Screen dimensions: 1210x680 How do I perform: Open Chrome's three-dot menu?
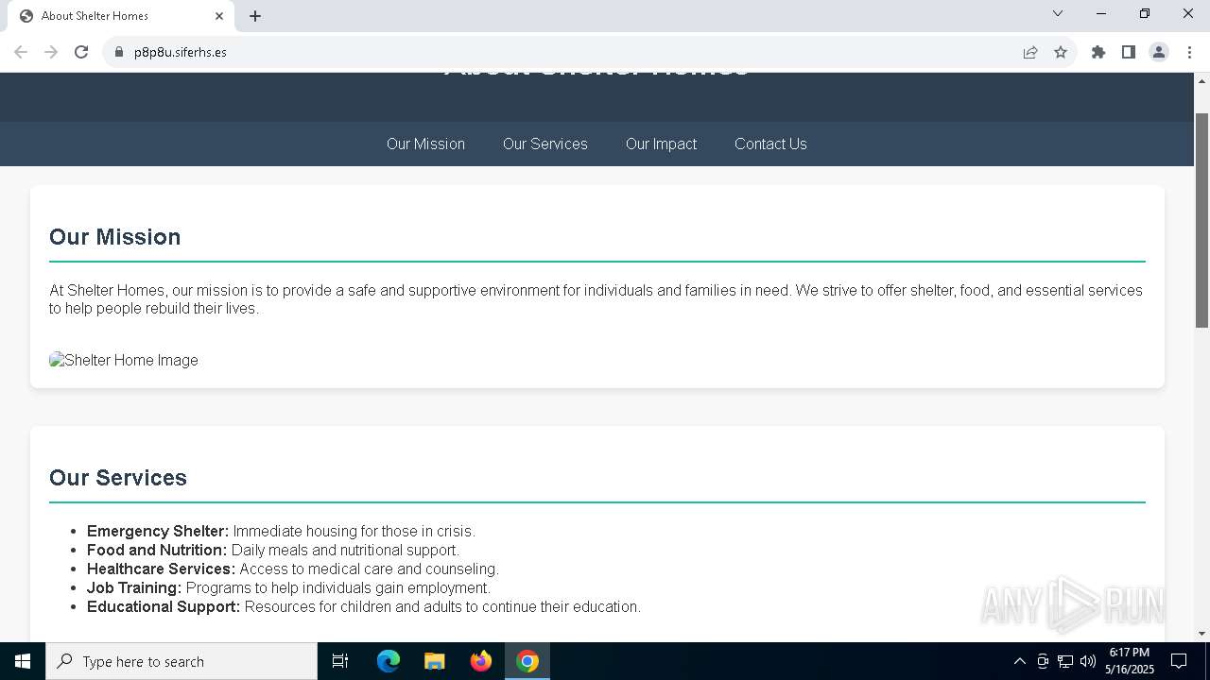tap(1189, 52)
